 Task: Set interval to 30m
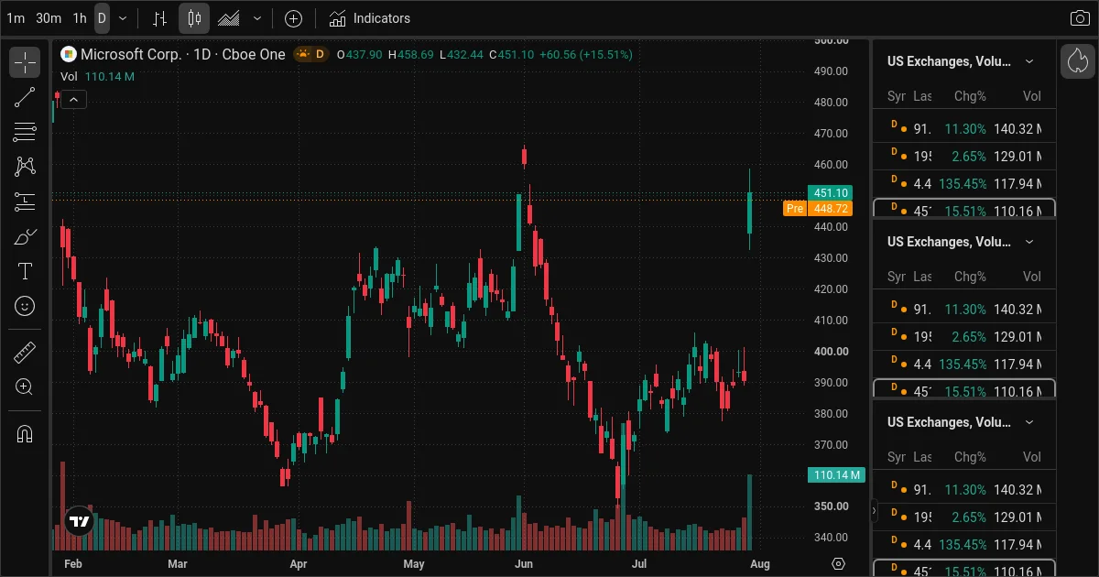49,18
